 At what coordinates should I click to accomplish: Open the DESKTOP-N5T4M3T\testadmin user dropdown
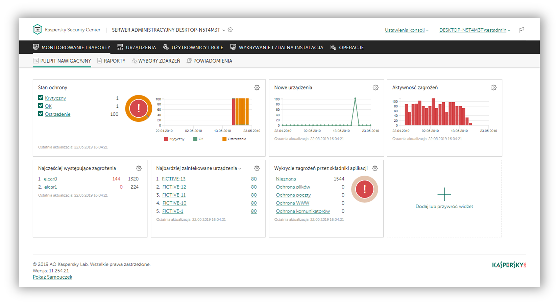click(475, 30)
